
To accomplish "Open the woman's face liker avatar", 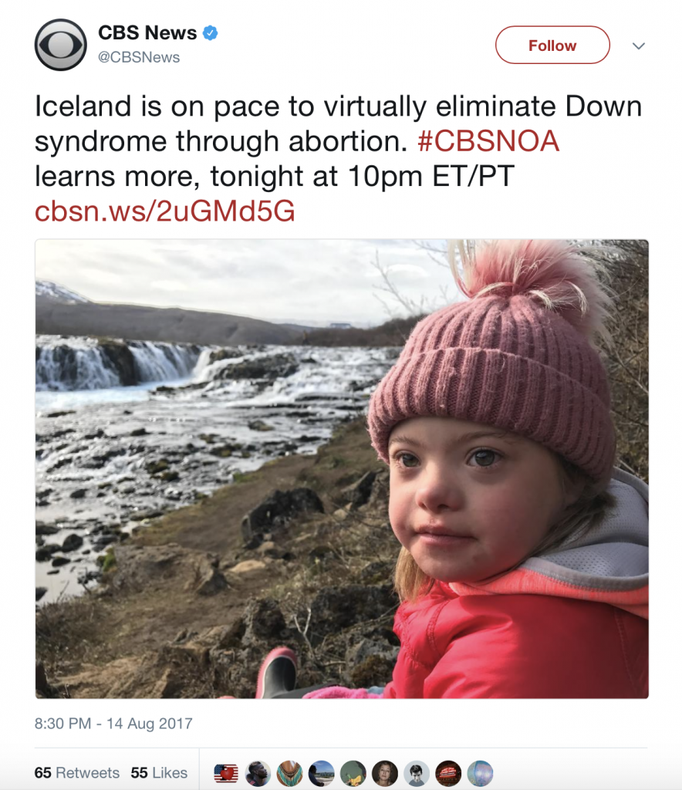I will coord(385,773).
